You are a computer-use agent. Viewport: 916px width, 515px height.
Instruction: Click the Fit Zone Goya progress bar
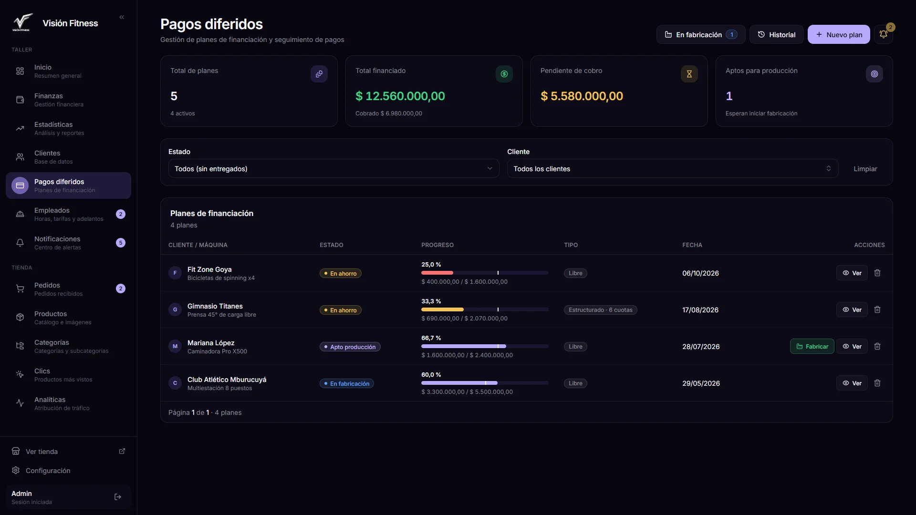pos(485,273)
